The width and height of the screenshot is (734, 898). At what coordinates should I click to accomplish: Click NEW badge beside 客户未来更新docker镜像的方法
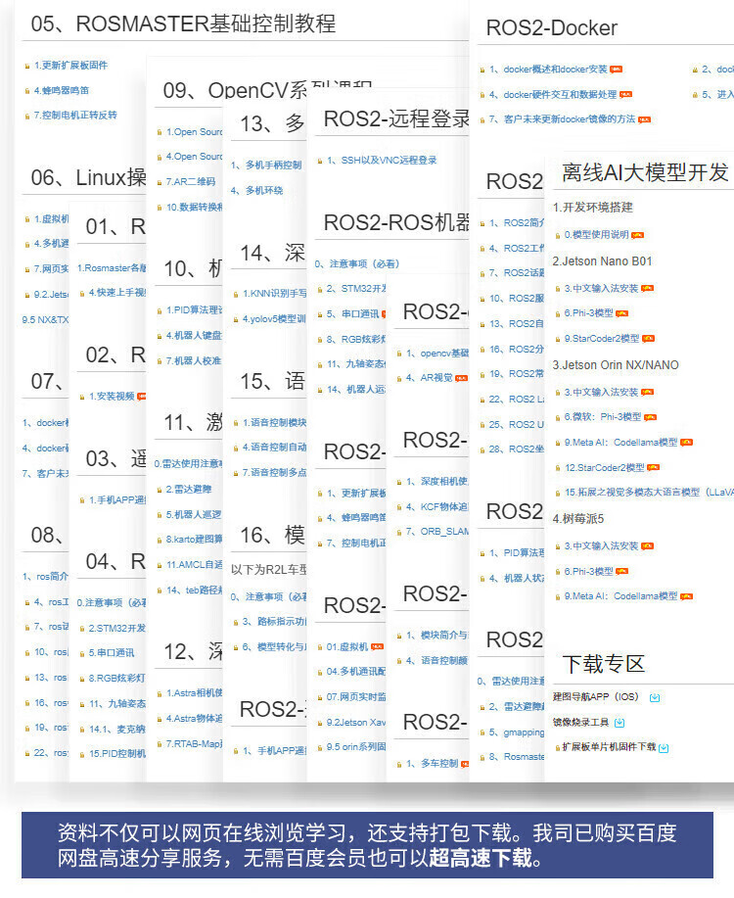[644, 119]
